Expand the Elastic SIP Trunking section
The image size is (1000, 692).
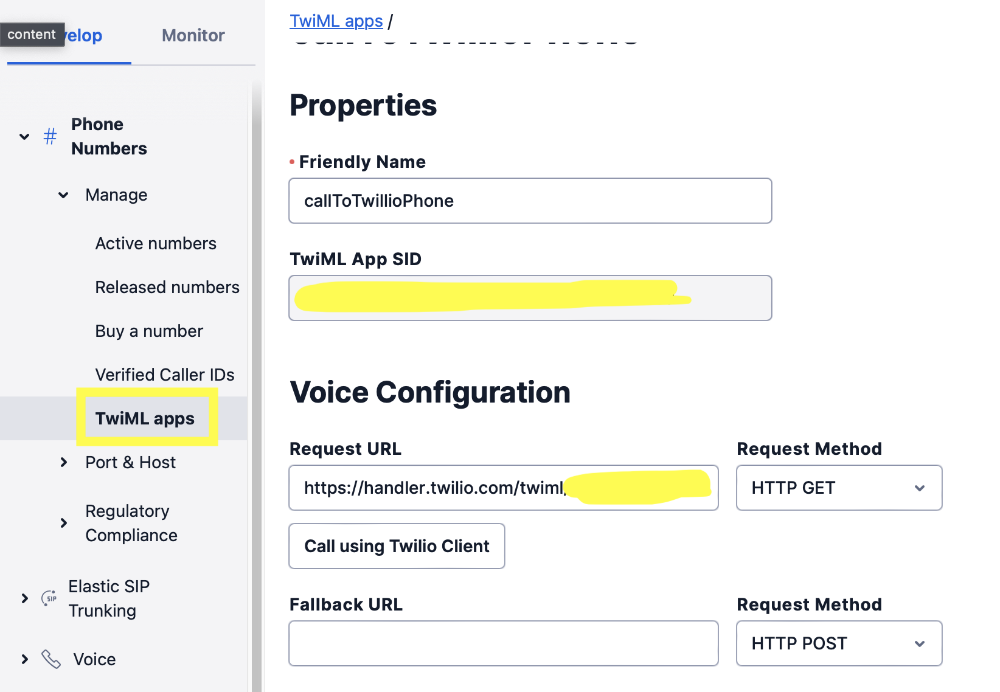click(x=24, y=598)
